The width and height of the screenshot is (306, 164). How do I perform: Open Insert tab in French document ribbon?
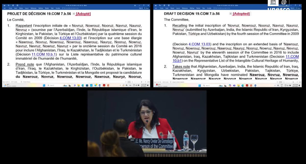tap(15, 8)
